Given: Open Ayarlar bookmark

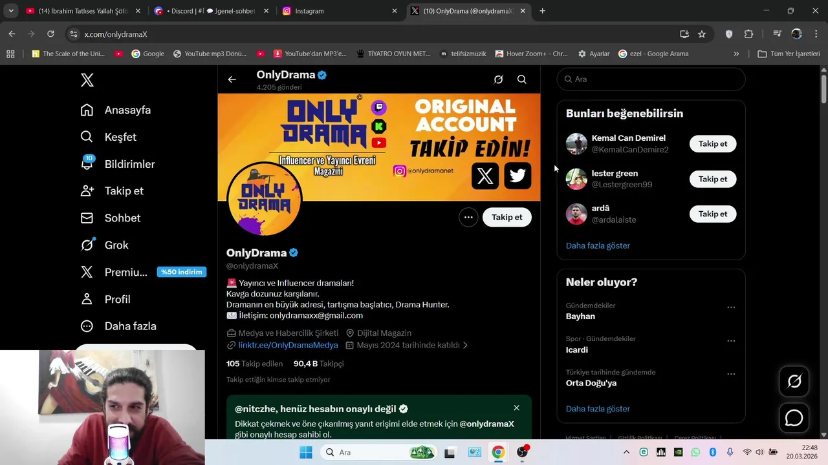Looking at the screenshot, I should pos(594,54).
